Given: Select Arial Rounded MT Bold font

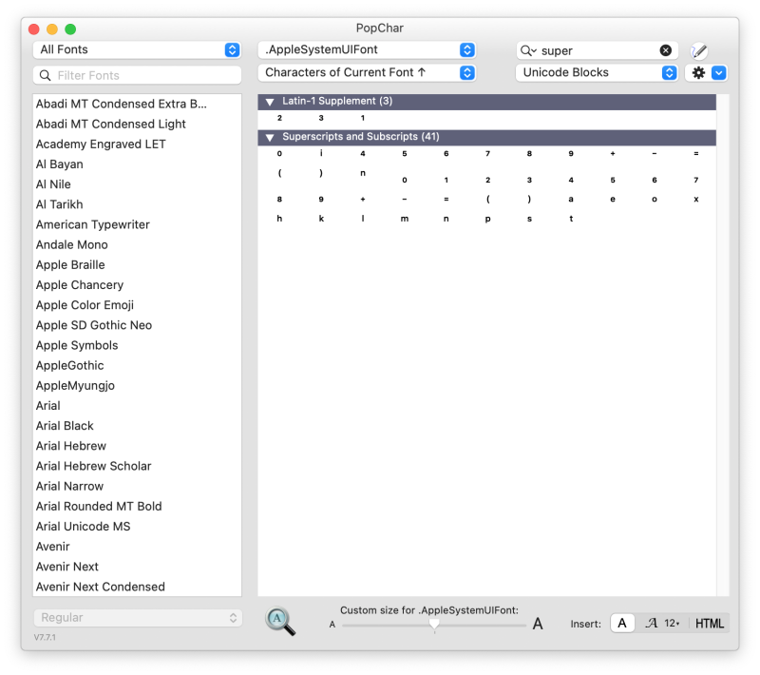Looking at the screenshot, I should 138,506.
